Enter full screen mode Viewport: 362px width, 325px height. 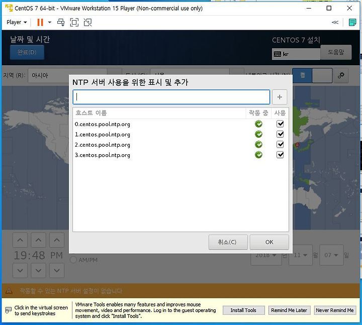coord(74,23)
